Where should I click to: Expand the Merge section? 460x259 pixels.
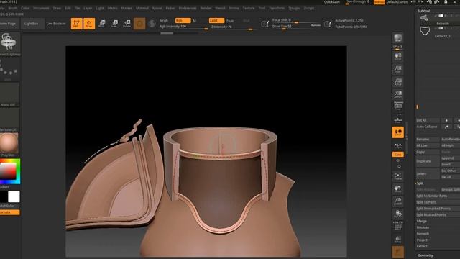422,221
